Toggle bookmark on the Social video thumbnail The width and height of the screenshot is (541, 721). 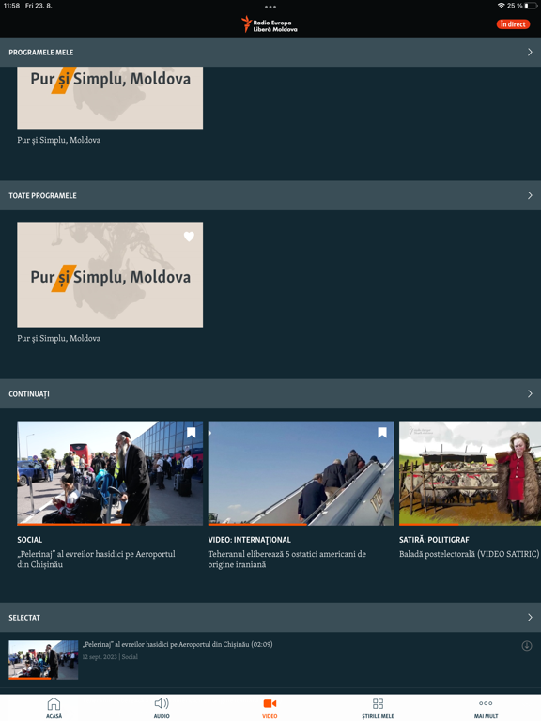coord(192,432)
